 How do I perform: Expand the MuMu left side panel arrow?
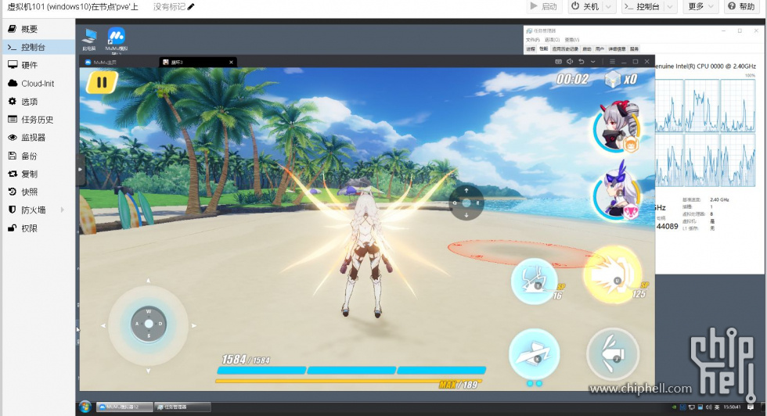(80, 170)
